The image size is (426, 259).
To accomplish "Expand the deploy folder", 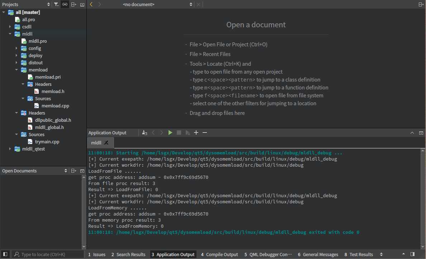I will point(16,55).
